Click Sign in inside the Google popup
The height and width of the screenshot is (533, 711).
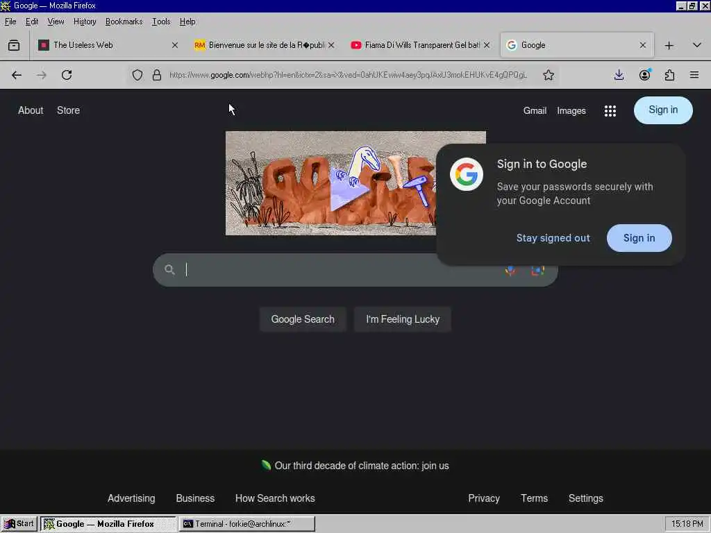[x=639, y=239]
